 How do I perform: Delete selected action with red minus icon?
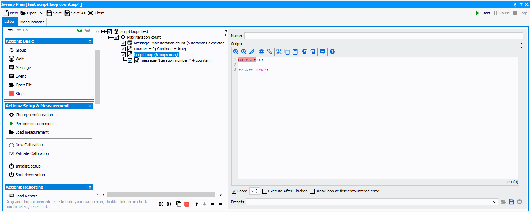pos(187,204)
